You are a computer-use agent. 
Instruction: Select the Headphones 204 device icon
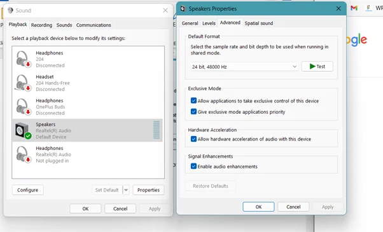click(24, 59)
